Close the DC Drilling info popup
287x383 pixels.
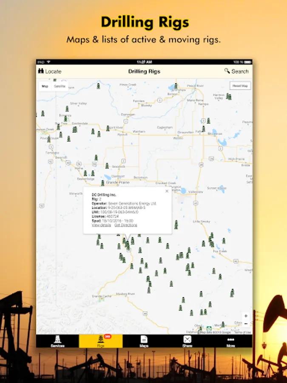[167, 191]
